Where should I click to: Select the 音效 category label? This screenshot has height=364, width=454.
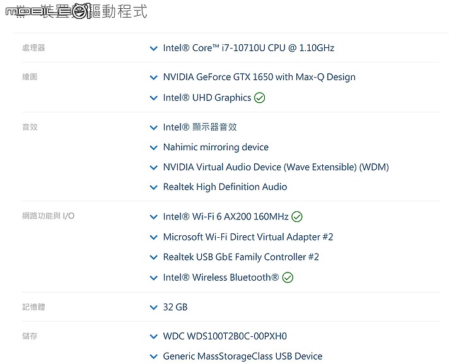[30, 127]
